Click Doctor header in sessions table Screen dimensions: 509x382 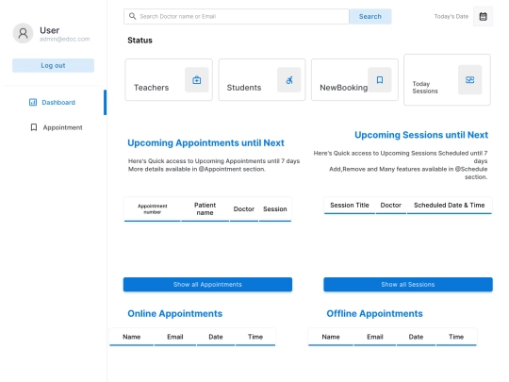coord(391,205)
